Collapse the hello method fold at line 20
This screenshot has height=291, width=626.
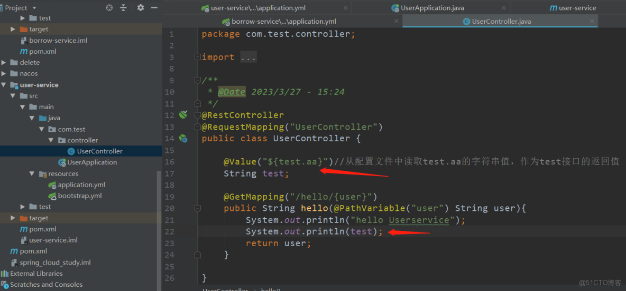(x=197, y=208)
